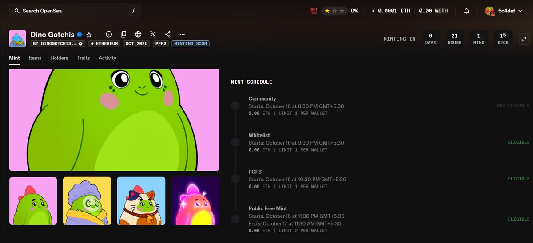Viewport: 533px width, 243px height.
Task: Click the OCT 2025 tag
Action: point(135,44)
